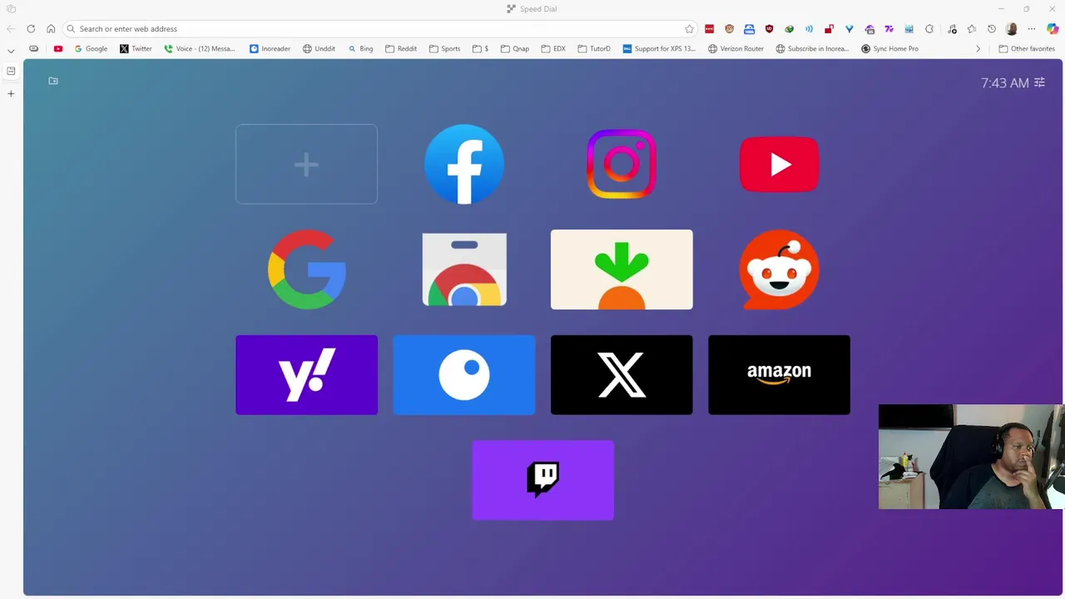Open the media control music note icon

tap(952, 29)
